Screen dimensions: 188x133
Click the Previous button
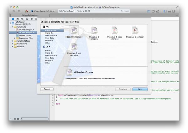pos(123,89)
